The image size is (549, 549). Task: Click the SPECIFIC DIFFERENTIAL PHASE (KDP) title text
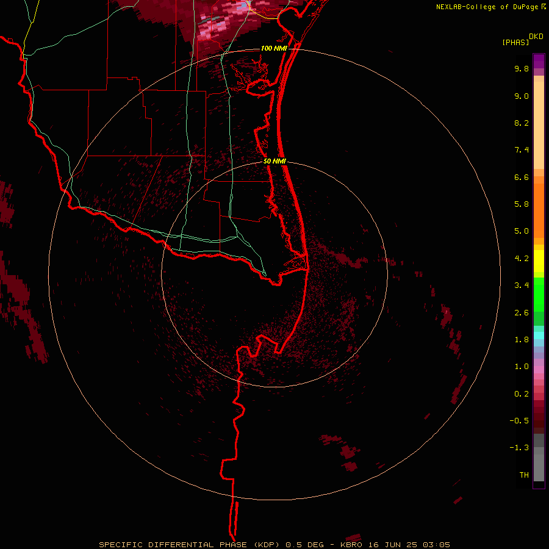[x=190, y=545]
